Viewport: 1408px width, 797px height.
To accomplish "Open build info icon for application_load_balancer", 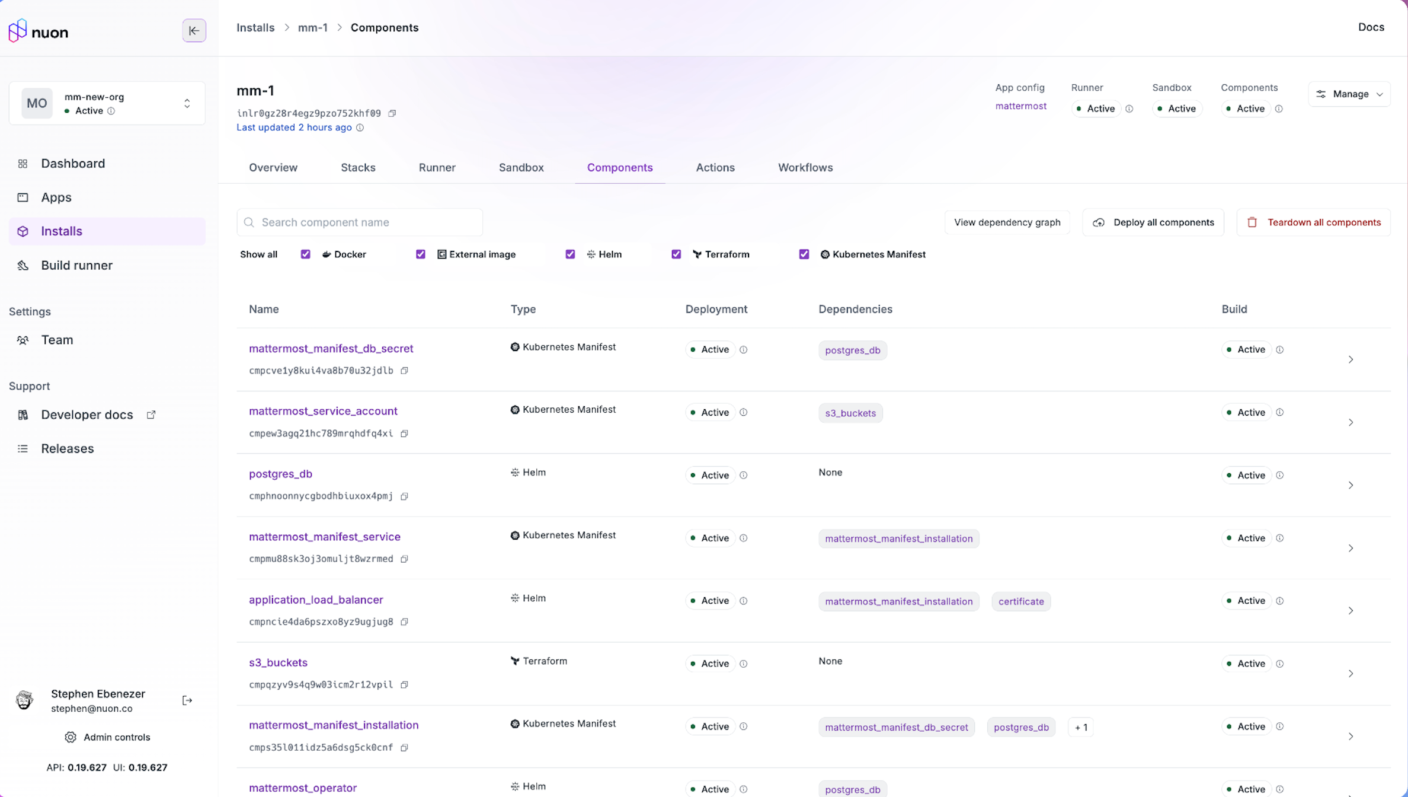I will pos(1279,601).
